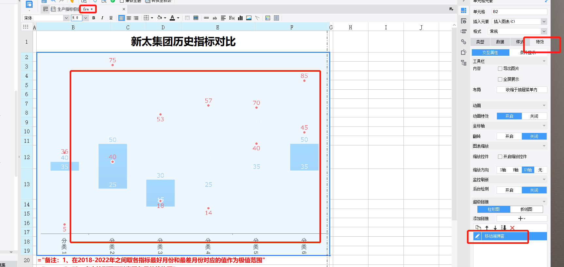
Task: Turn 动画特效 to 关闭
Action: click(x=534, y=116)
